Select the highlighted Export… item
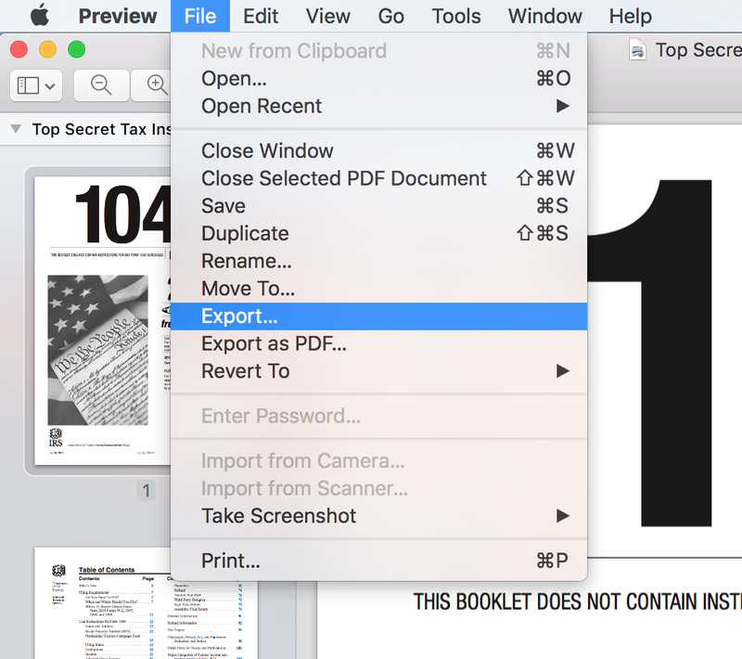This screenshot has height=659, width=742. tap(378, 317)
